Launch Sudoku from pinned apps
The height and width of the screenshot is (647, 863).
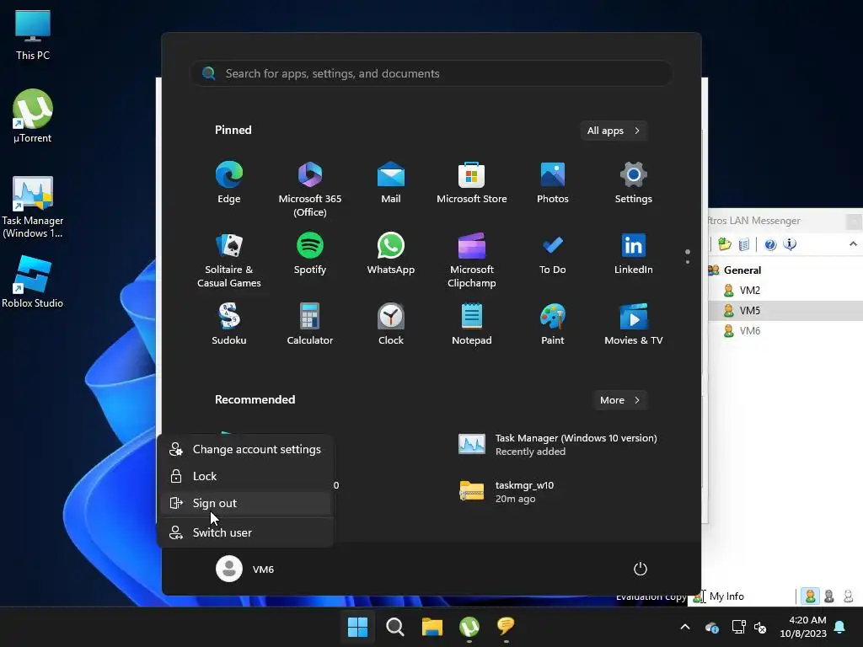point(229,324)
